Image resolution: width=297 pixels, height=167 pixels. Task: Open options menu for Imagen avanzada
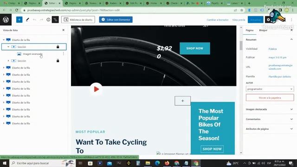(x=63, y=54)
